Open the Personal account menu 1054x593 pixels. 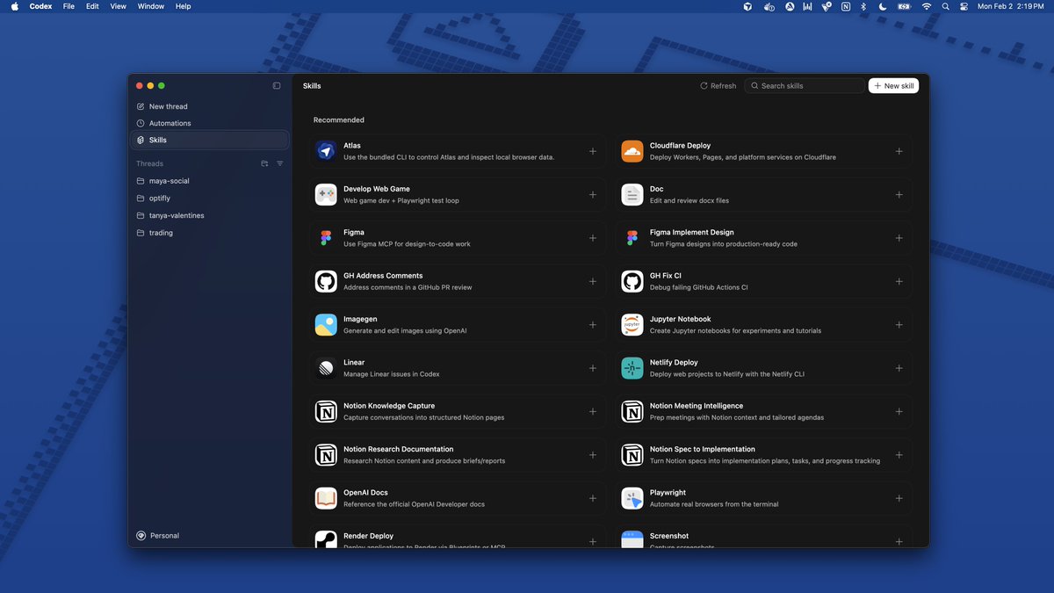point(158,536)
